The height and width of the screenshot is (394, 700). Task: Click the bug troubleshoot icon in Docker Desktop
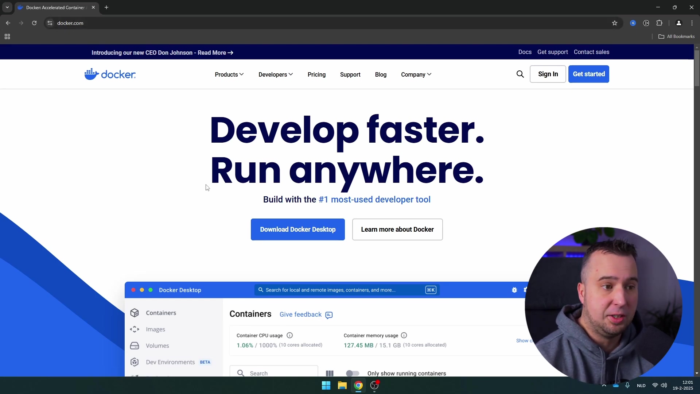(x=514, y=290)
